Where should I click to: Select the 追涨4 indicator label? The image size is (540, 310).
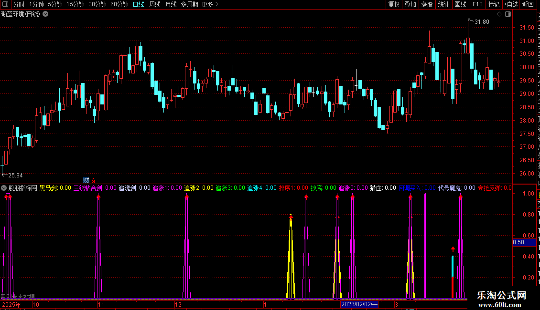click(x=262, y=188)
